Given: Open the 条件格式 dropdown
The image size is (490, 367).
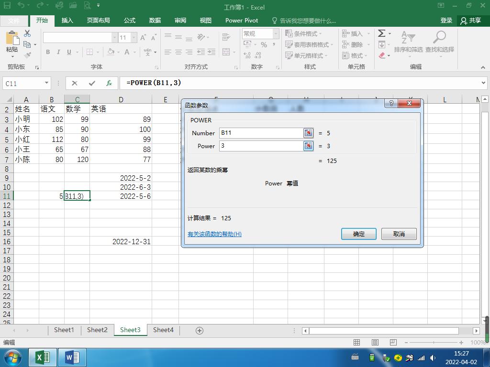Looking at the screenshot, I should pos(305,33).
